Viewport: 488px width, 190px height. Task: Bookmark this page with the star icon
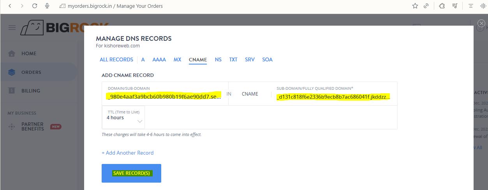pyautogui.click(x=415, y=6)
